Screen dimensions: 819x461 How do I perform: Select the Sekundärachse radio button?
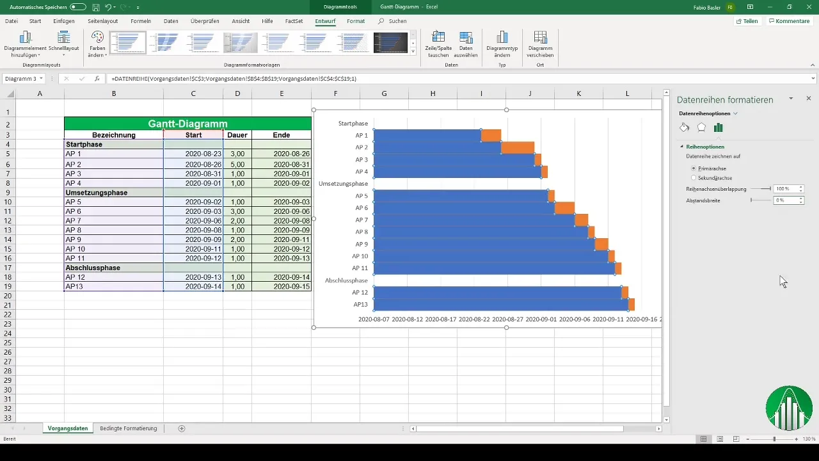pos(694,178)
